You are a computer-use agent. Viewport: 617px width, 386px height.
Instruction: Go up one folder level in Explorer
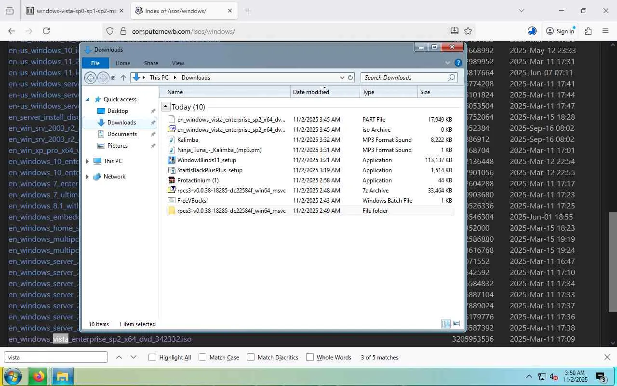[123, 78]
